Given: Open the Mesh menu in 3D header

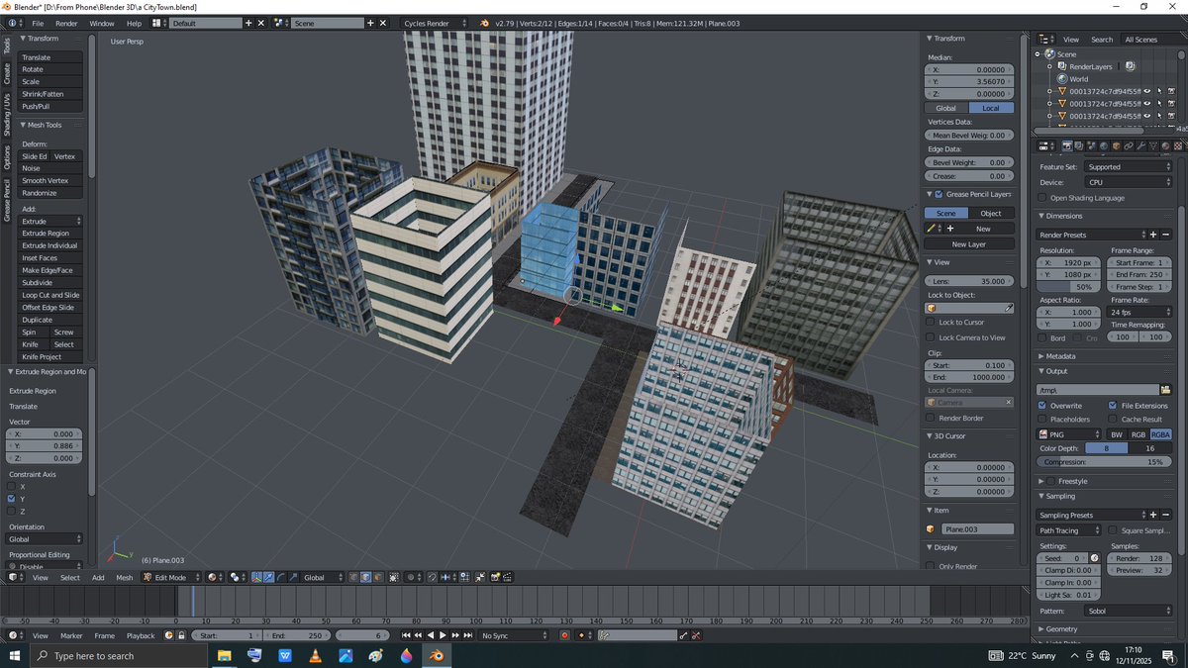Looking at the screenshot, I should pyautogui.click(x=124, y=577).
